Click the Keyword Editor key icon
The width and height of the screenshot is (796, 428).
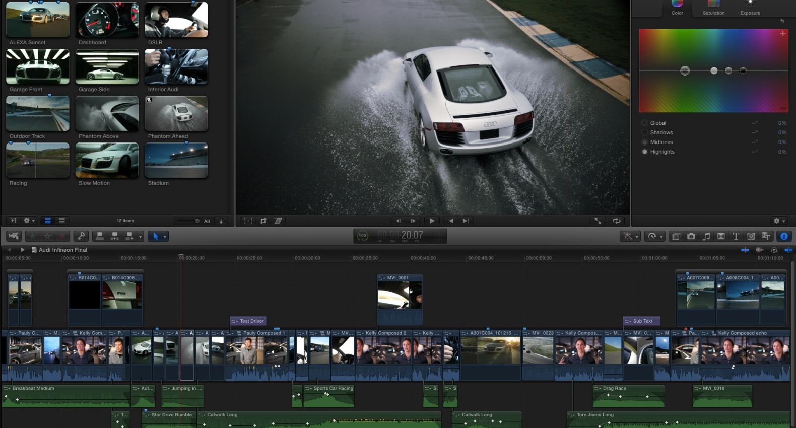pos(81,236)
